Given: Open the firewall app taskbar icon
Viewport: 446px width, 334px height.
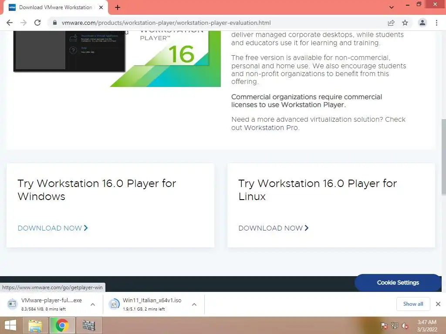Looking at the screenshot, I should tap(89, 325).
